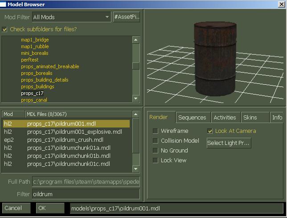Select the map1_rubble folder
The image size is (287, 218).
[x=35, y=46]
